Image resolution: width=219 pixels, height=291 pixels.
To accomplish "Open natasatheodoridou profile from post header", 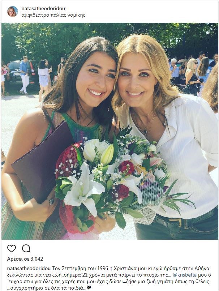I will coord(43,9).
